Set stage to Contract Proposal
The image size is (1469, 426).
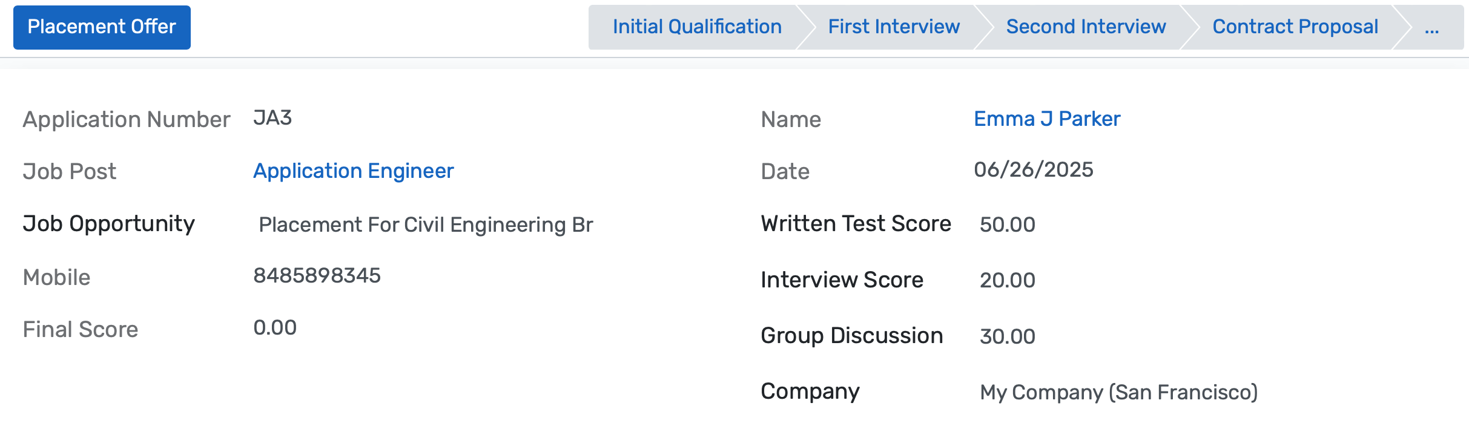tap(1295, 27)
